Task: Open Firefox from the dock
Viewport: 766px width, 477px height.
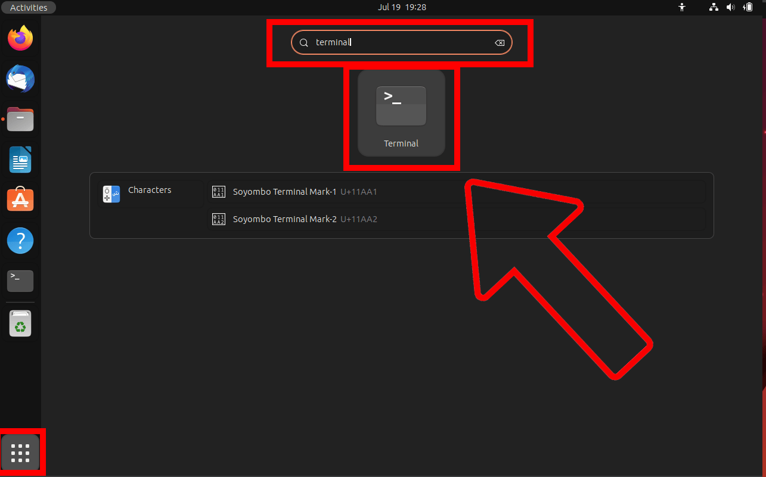Action: tap(20, 38)
